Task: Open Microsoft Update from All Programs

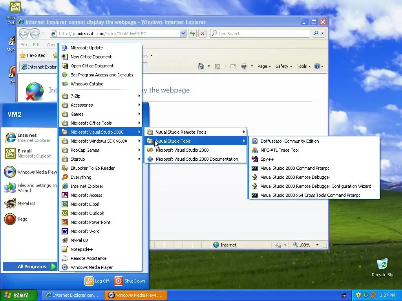Action: tap(101, 48)
